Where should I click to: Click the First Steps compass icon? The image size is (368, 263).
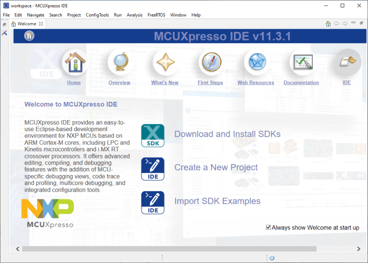coord(210,62)
